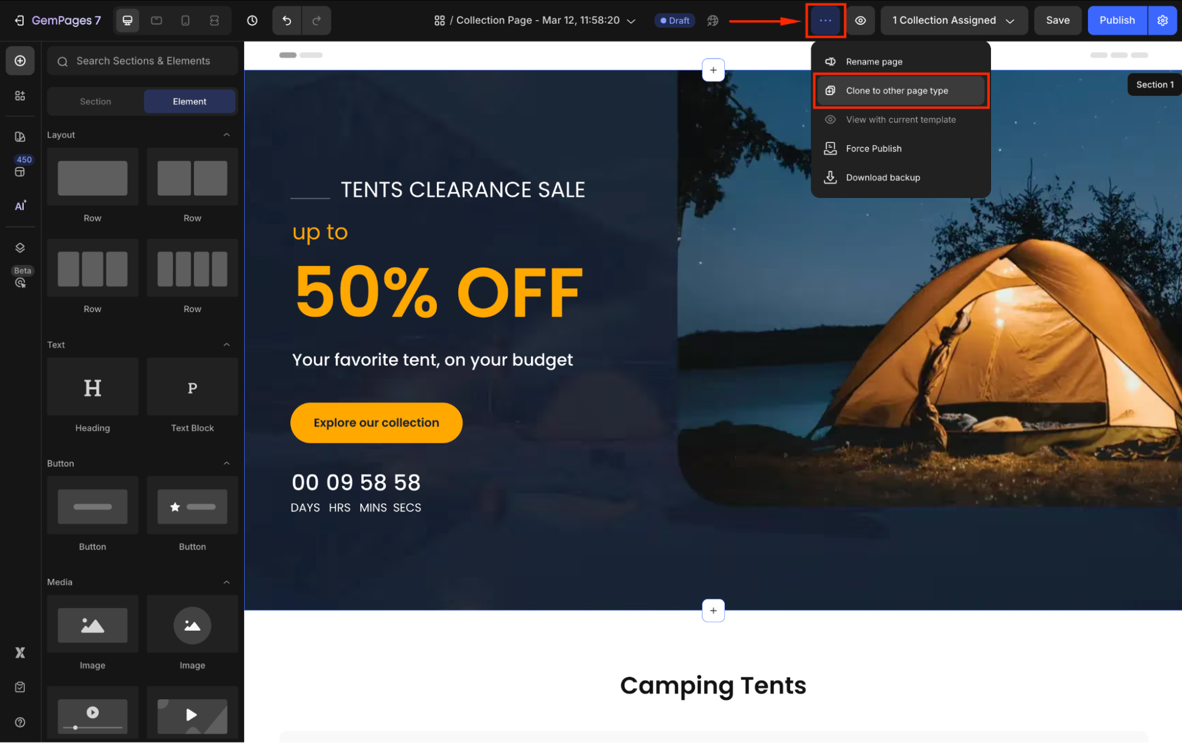The image size is (1182, 743).
Task: Click the Search Sections & Elements field
Action: click(x=143, y=61)
